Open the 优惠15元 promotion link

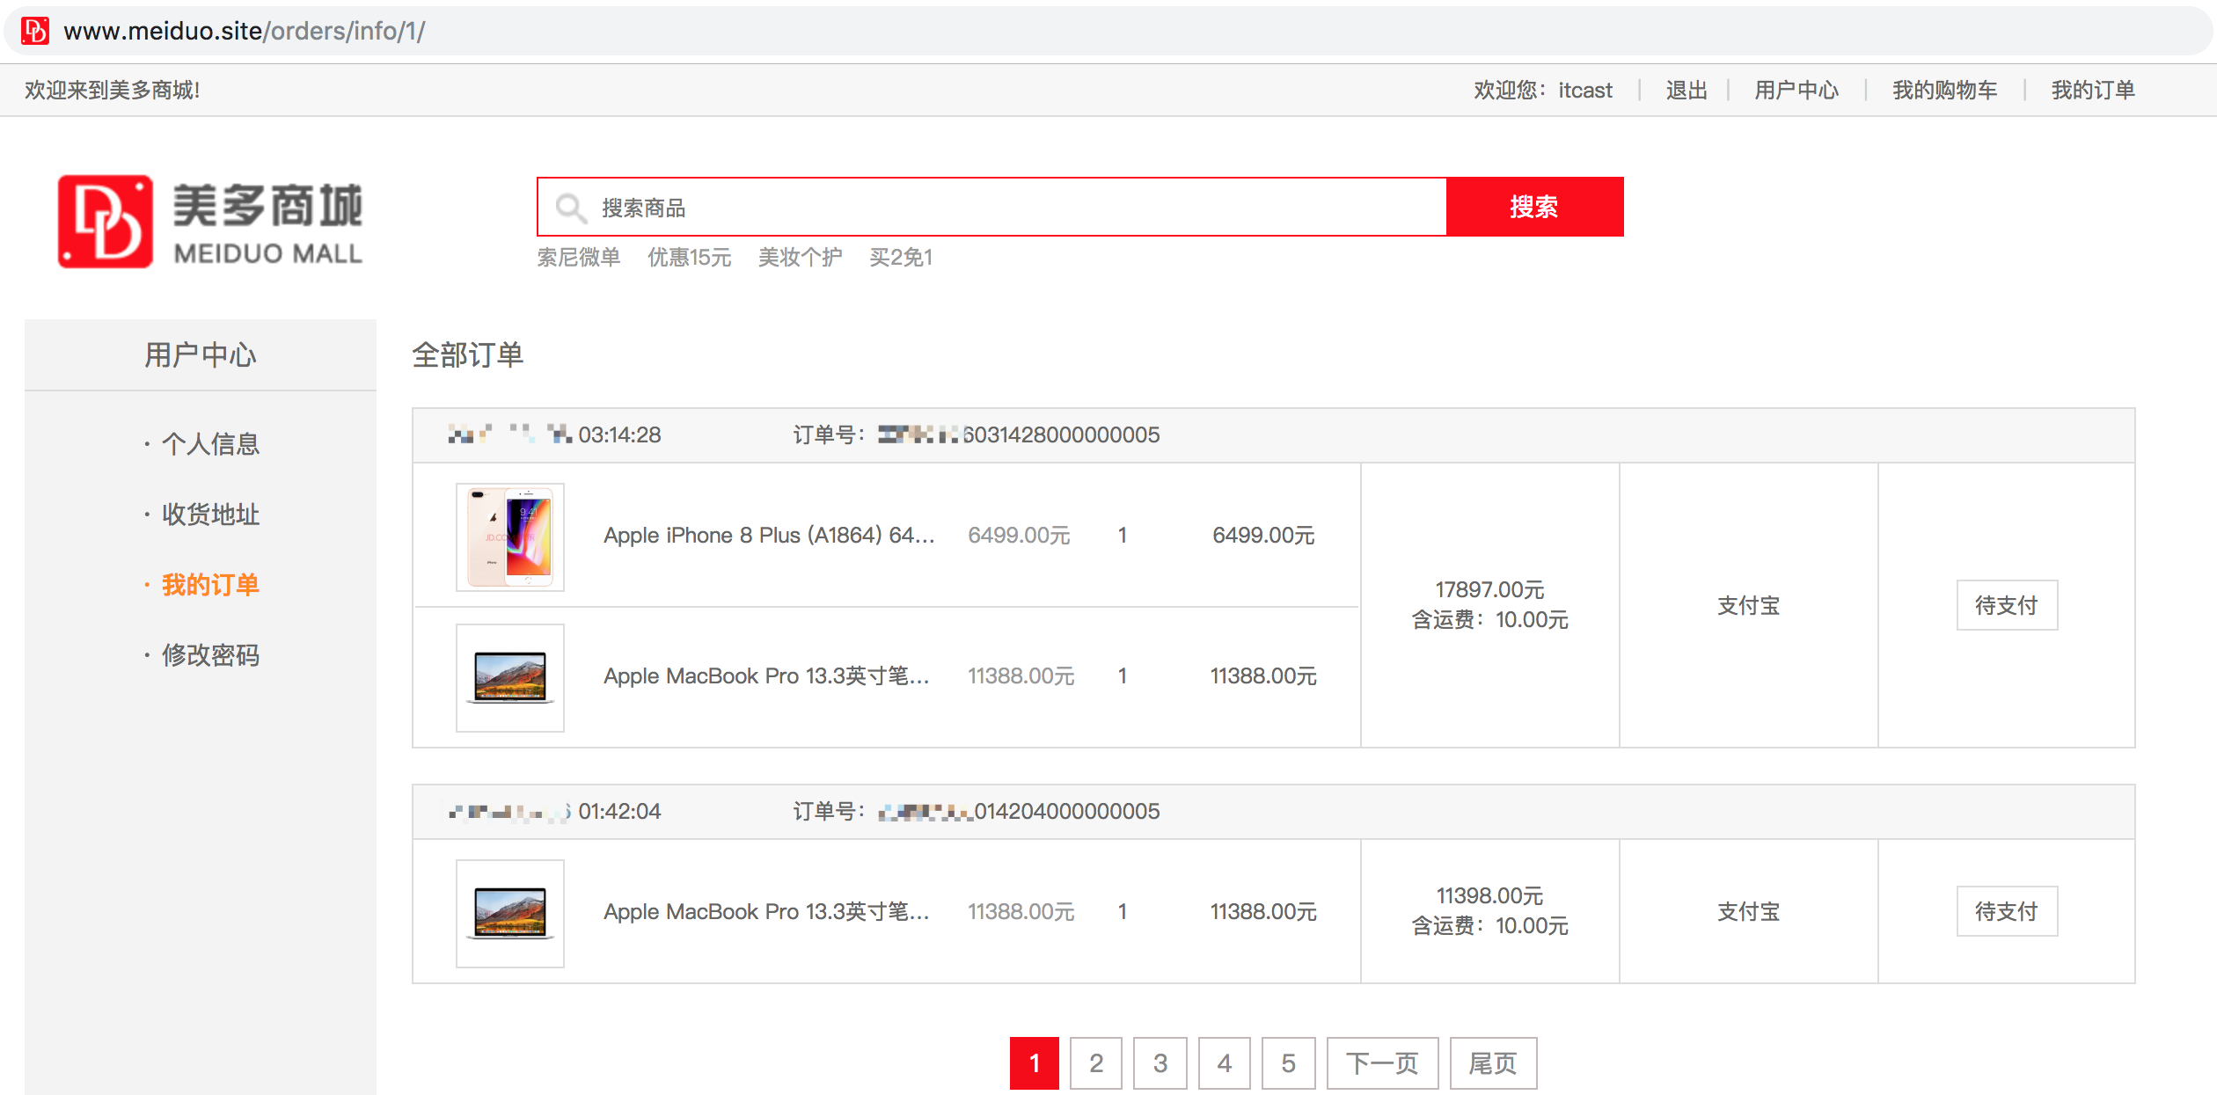[x=689, y=257]
